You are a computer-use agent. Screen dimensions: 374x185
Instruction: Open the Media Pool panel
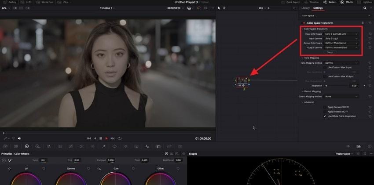click(x=44, y=2)
